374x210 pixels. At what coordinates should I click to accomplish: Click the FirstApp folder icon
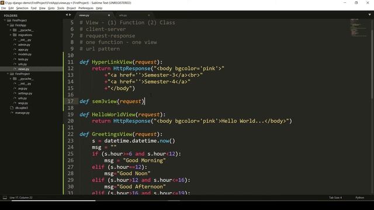(x=12, y=25)
